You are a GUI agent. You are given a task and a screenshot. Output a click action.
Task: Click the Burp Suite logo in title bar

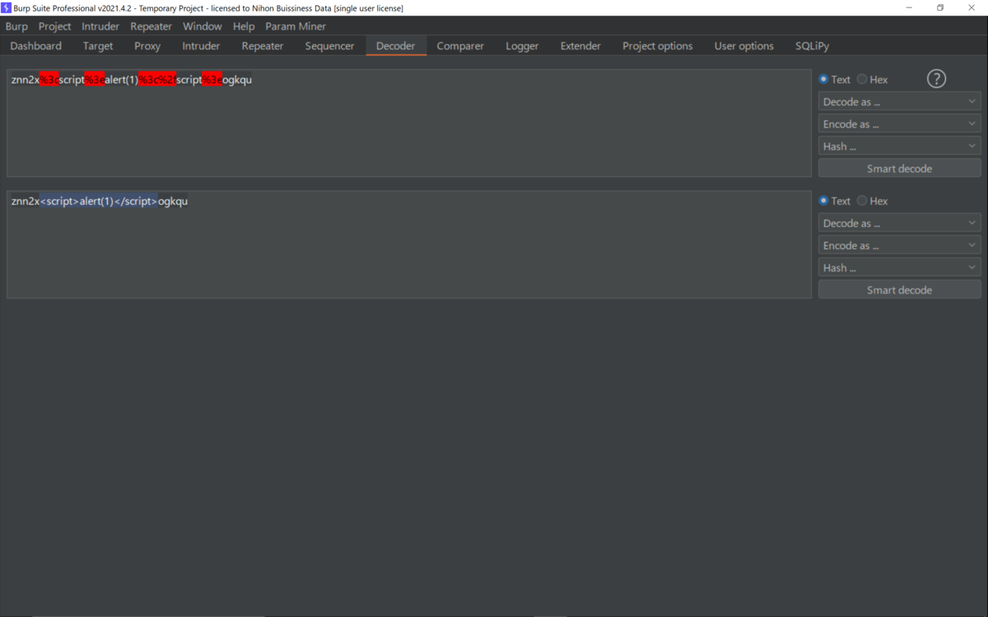click(6, 7)
